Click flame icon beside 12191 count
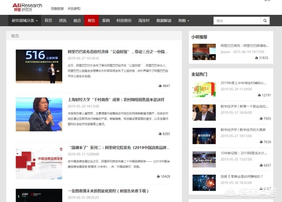This screenshot has width=282, height=202. tap(259, 95)
